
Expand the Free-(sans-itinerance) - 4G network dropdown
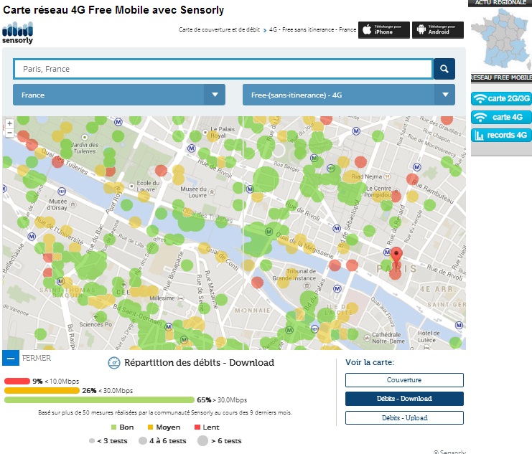(x=348, y=95)
